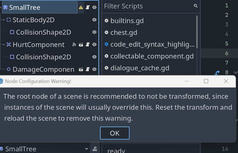Click OK to dismiss the warning
Image resolution: width=238 pixels, height=153 pixels.
click(115, 133)
